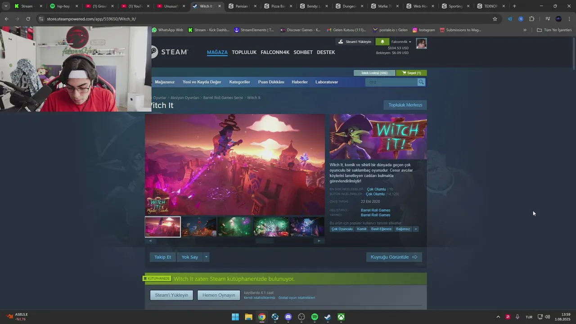This screenshot has height=324, width=576.
Task: Open the FALCONN4K header menu
Action: tap(275, 52)
